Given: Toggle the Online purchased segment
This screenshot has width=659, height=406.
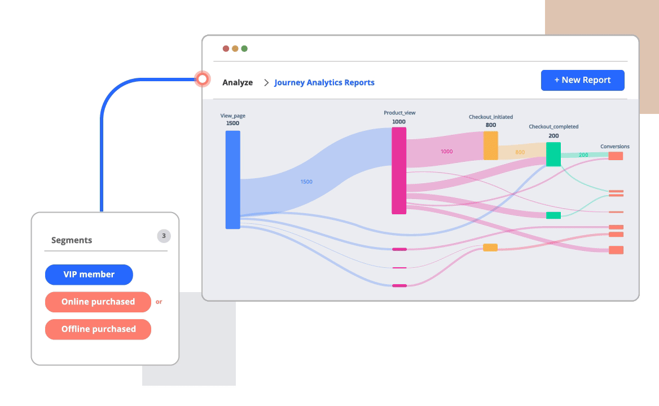Looking at the screenshot, I should click(x=98, y=302).
